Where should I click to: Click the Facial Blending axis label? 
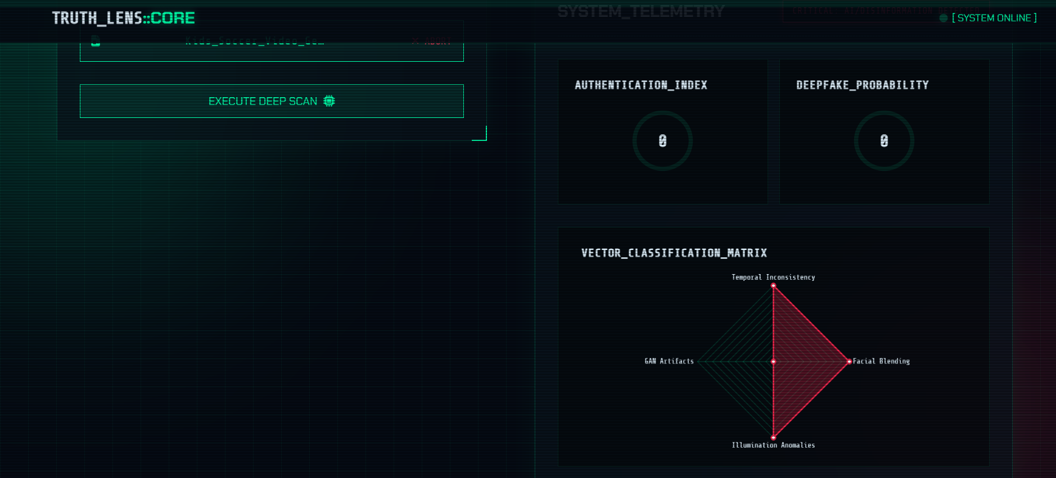coord(881,361)
